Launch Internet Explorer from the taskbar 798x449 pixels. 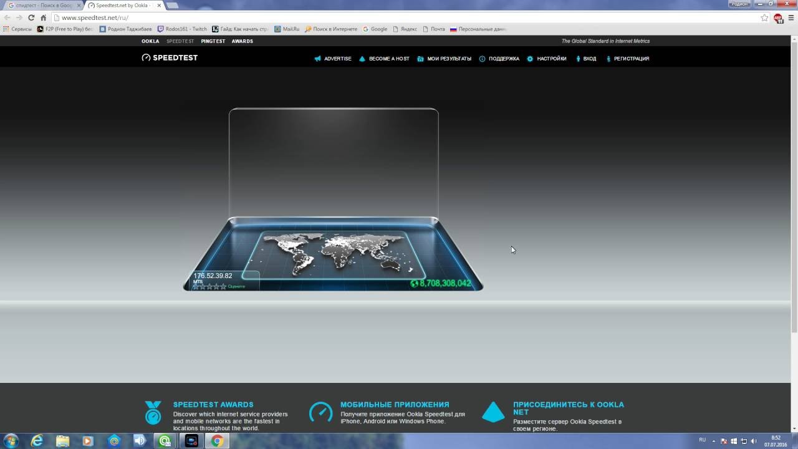(37, 441)
